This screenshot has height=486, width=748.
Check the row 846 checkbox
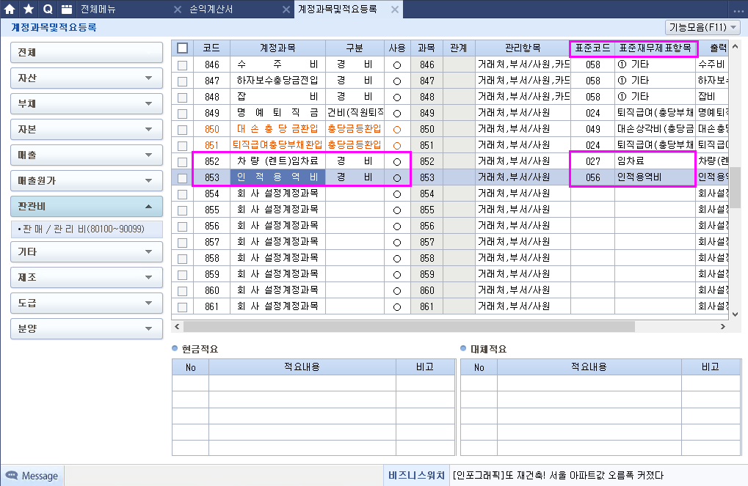tap(182, 65)
